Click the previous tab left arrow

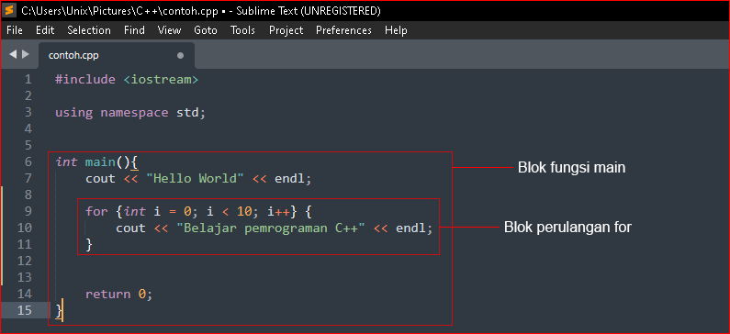pyautogui.click(x=13, y=54)
